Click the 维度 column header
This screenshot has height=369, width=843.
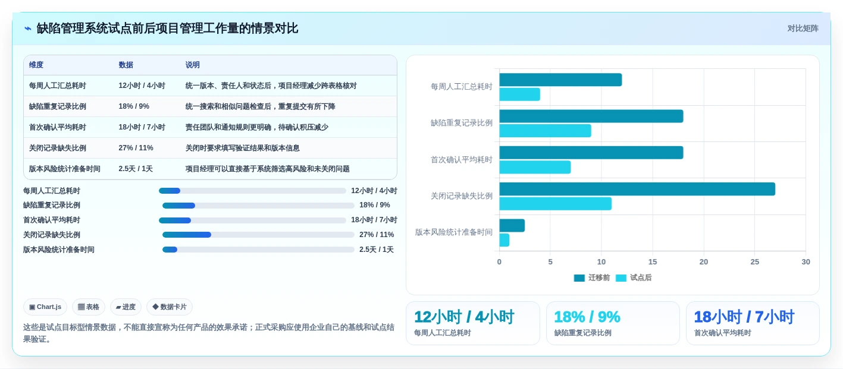pyautogui.click(x=36, y=65)
